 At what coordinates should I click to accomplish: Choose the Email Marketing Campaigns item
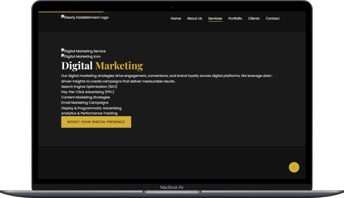coord(85,103)
